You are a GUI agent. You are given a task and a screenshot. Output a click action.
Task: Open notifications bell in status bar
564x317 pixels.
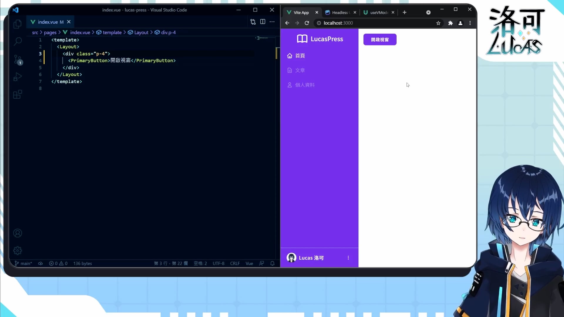tap(272, 263)
